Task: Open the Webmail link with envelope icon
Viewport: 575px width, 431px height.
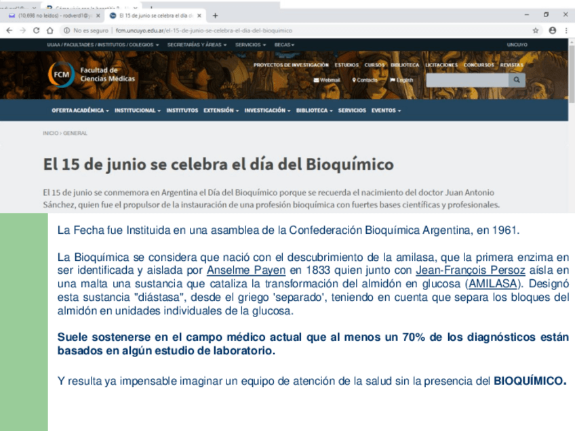Action: [327, 80]
